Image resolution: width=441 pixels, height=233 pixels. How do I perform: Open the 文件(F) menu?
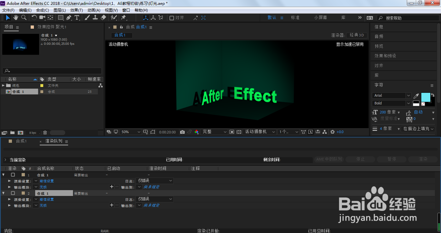coord(8,10)
